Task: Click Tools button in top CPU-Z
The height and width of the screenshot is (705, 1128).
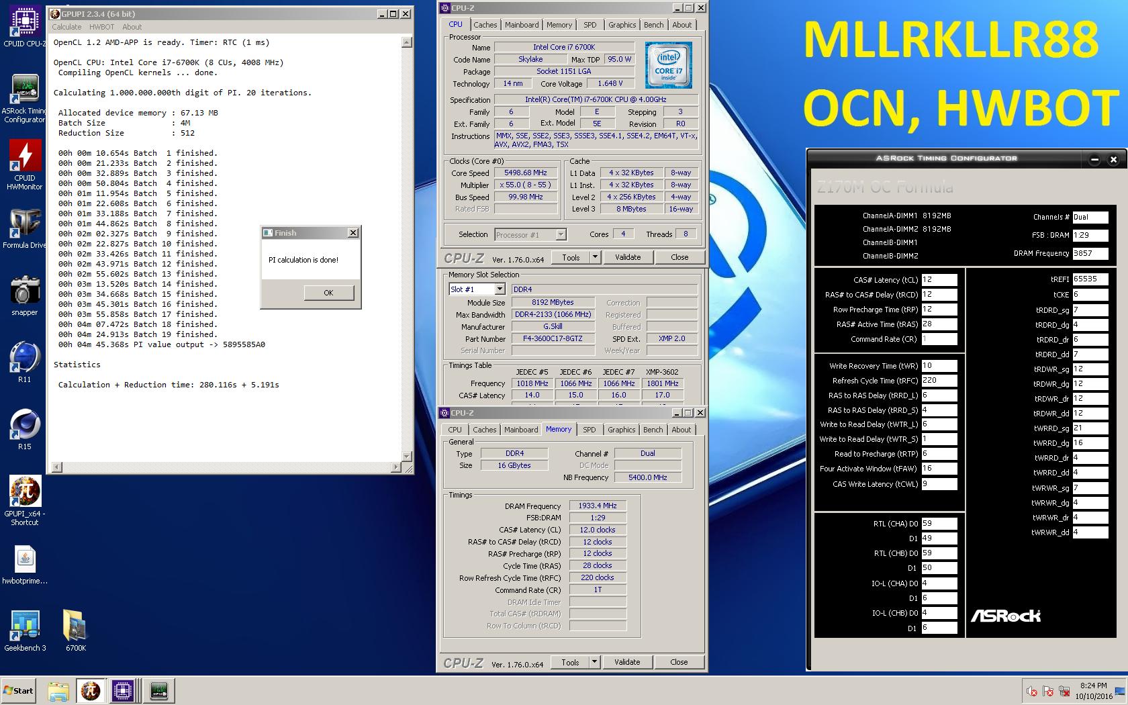Action: 571,257
